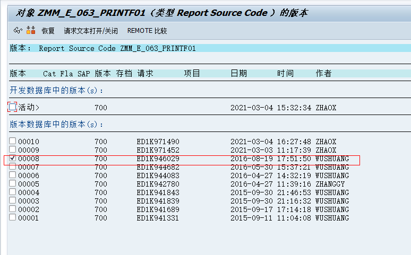Click the 活动> active version label
The image size is (411, 255).
pyautogui.click(x=29, y=107)
